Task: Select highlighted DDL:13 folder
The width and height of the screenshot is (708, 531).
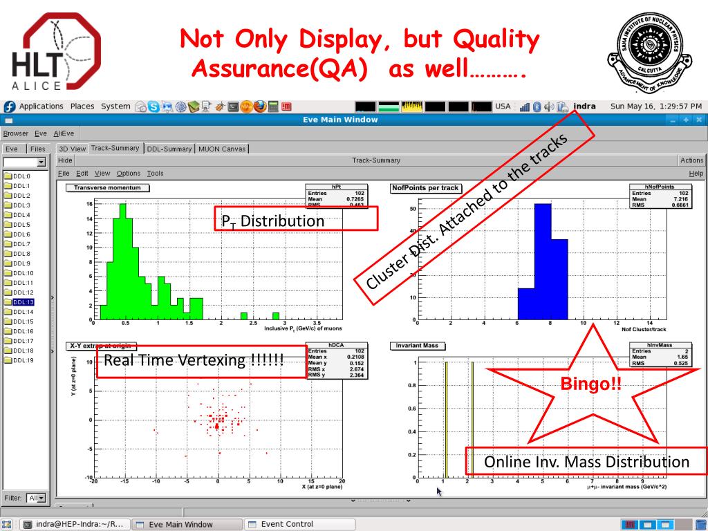Action: pos(19,302)
